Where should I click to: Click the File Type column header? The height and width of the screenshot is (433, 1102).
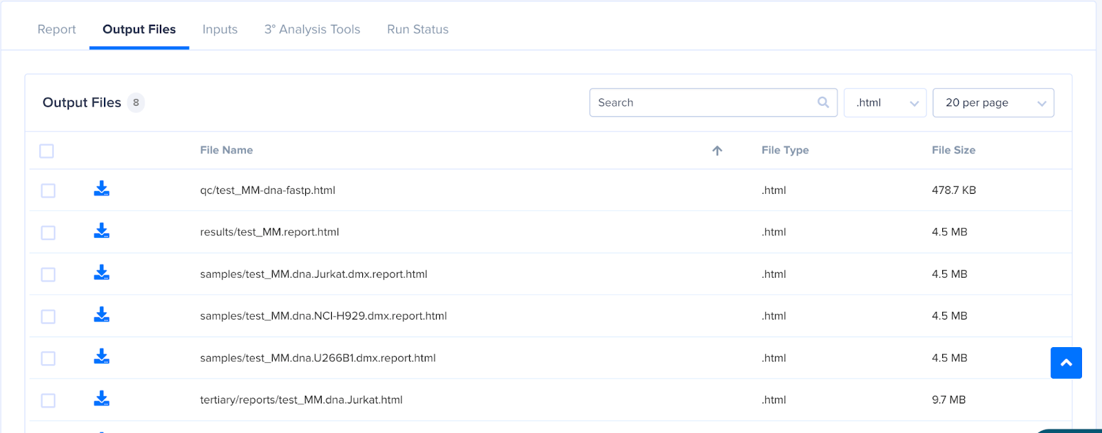(785, 150)
